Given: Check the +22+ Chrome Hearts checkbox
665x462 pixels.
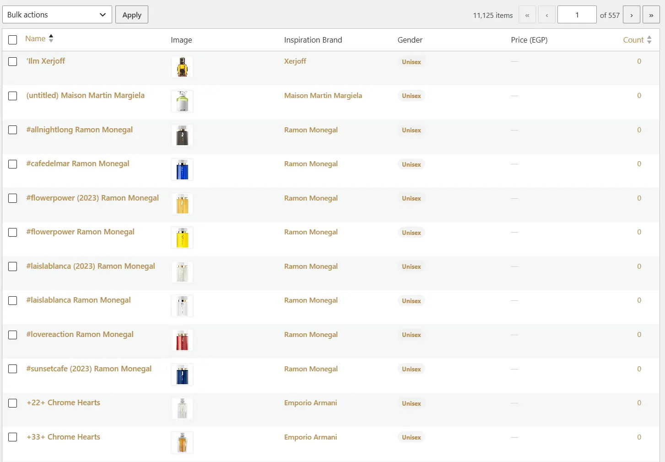Looking at the screenshot, I should [x=13, y=403].
